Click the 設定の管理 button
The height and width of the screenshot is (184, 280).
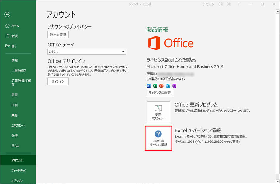(x=58, y=34)
